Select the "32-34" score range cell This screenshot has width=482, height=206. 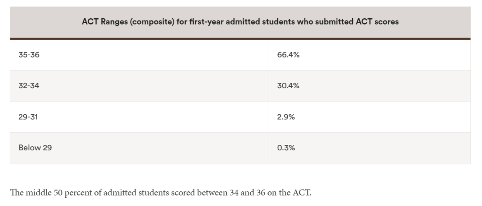(29, 86)
